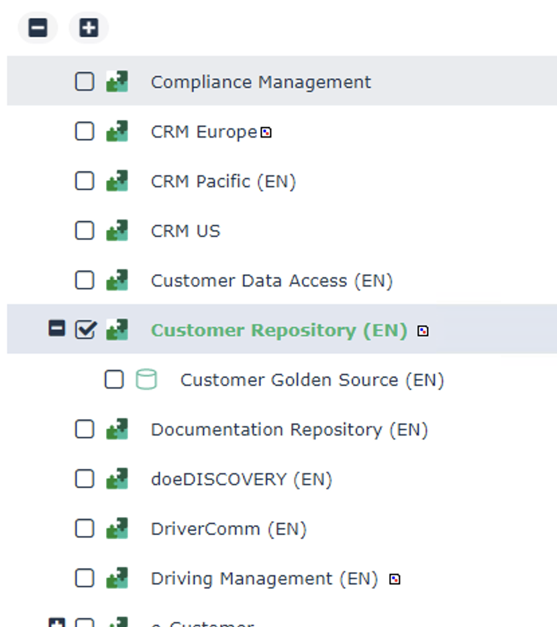557x627 pixels.
Task: Check the Customer Golden Source (EN) checkbox
Action: (114, 379)
